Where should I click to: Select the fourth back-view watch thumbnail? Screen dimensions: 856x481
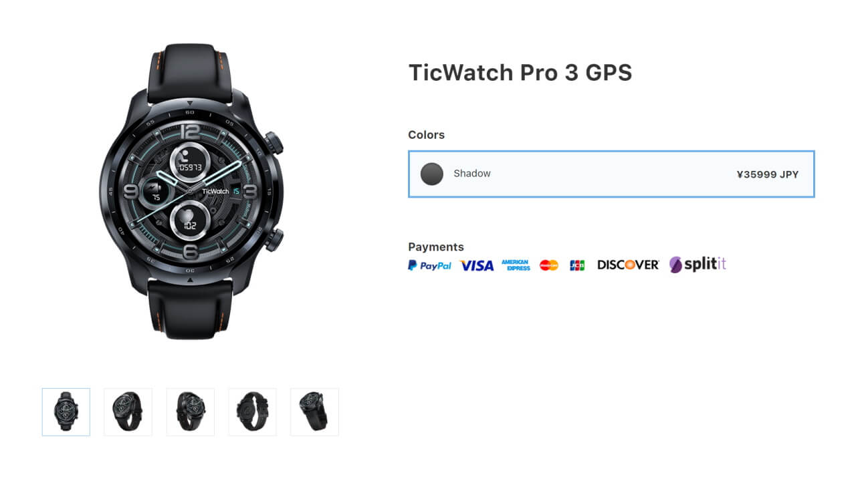[x=252, y=412]
